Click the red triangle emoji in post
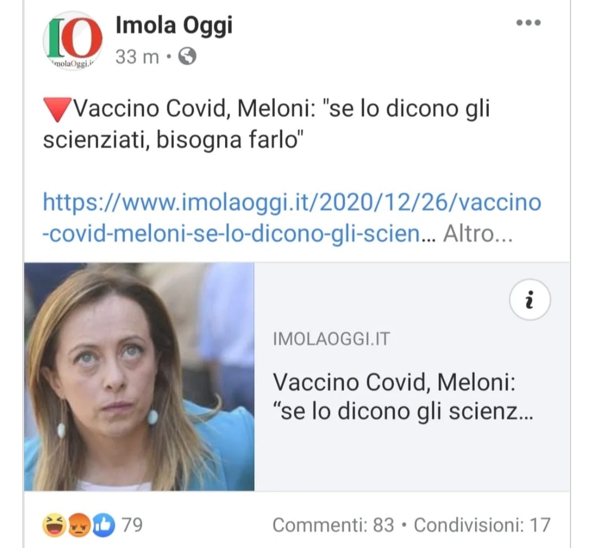Viewport: 593px width, 548px height. click(57, 109)
